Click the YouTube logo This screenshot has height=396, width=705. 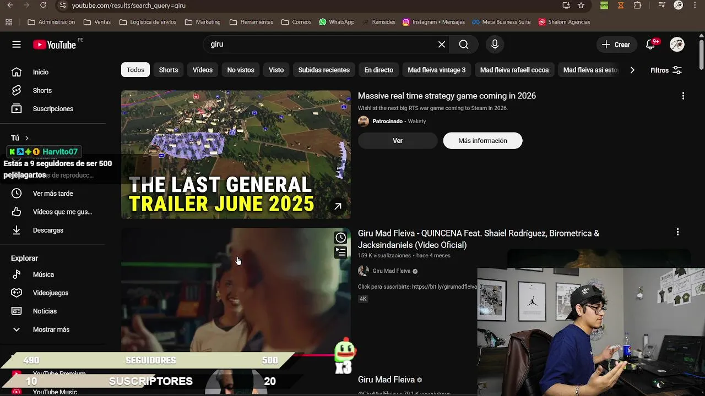click(x=55, y=45)
